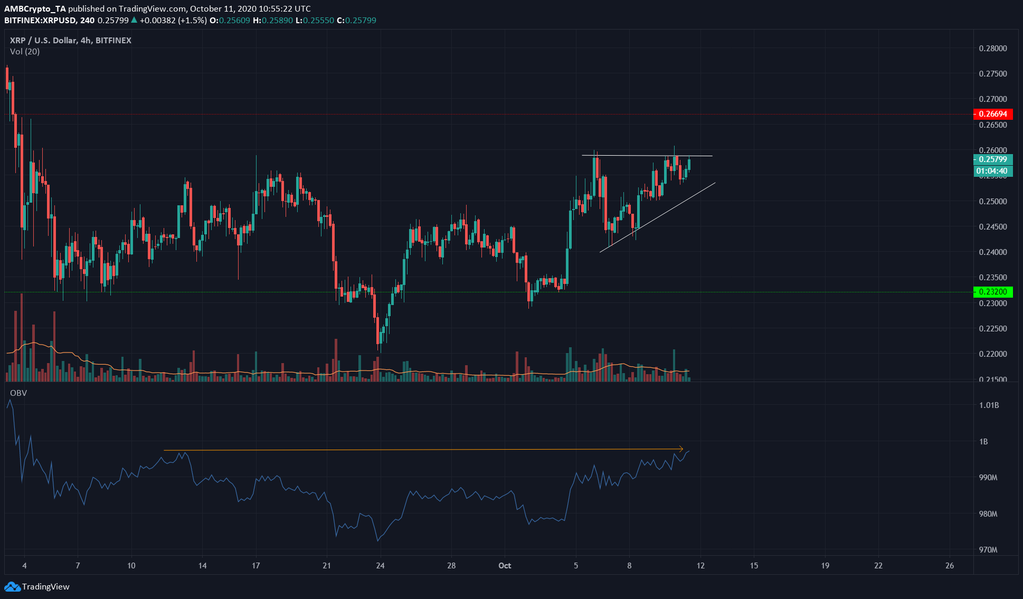Click the 0.22500 price axis value

click(x=993, y=328)
